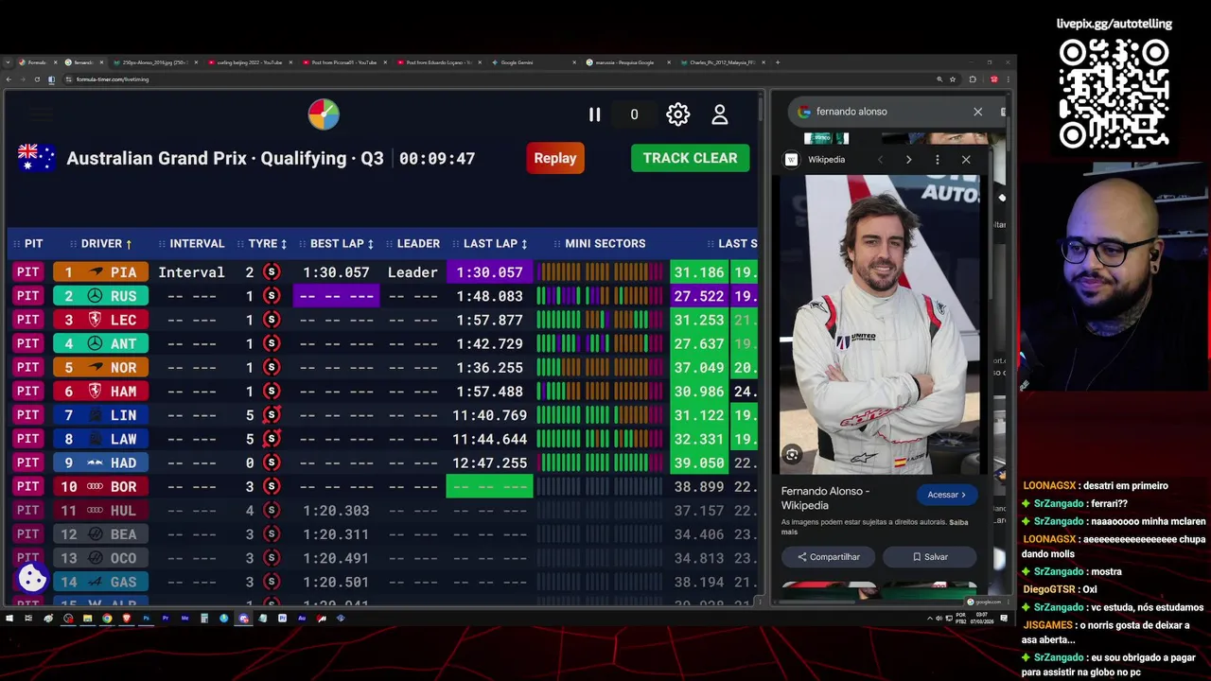Click best lap 1:20.303 in HUL row

pyautogui.click(x=336, y=510)
